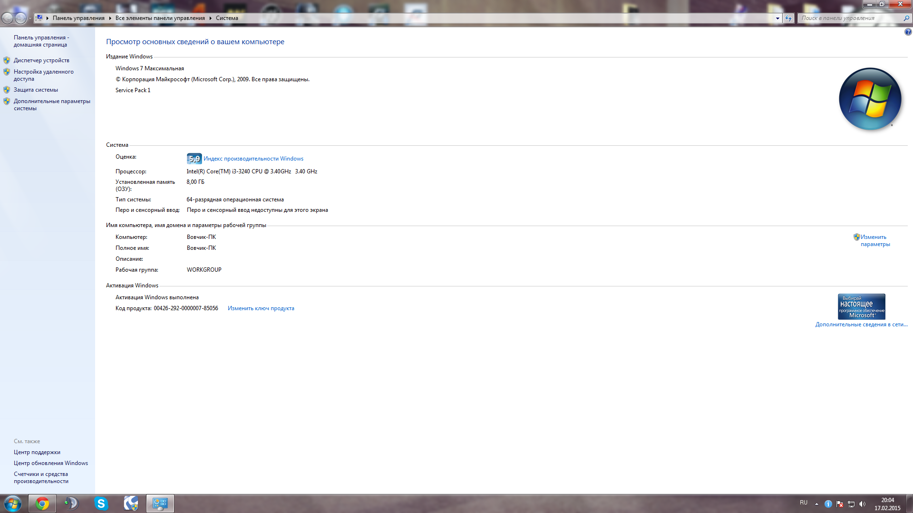The image size is (913, 513).
Task: Select 'Все элементы панели управления' breadcrumb
Action: pyautogui.click(x=160, y=18)
